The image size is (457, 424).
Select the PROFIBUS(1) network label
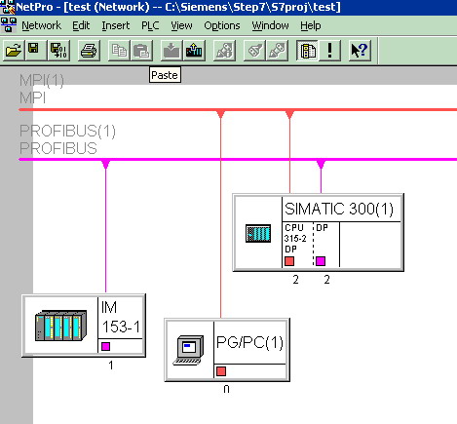(x=67, y=131)
